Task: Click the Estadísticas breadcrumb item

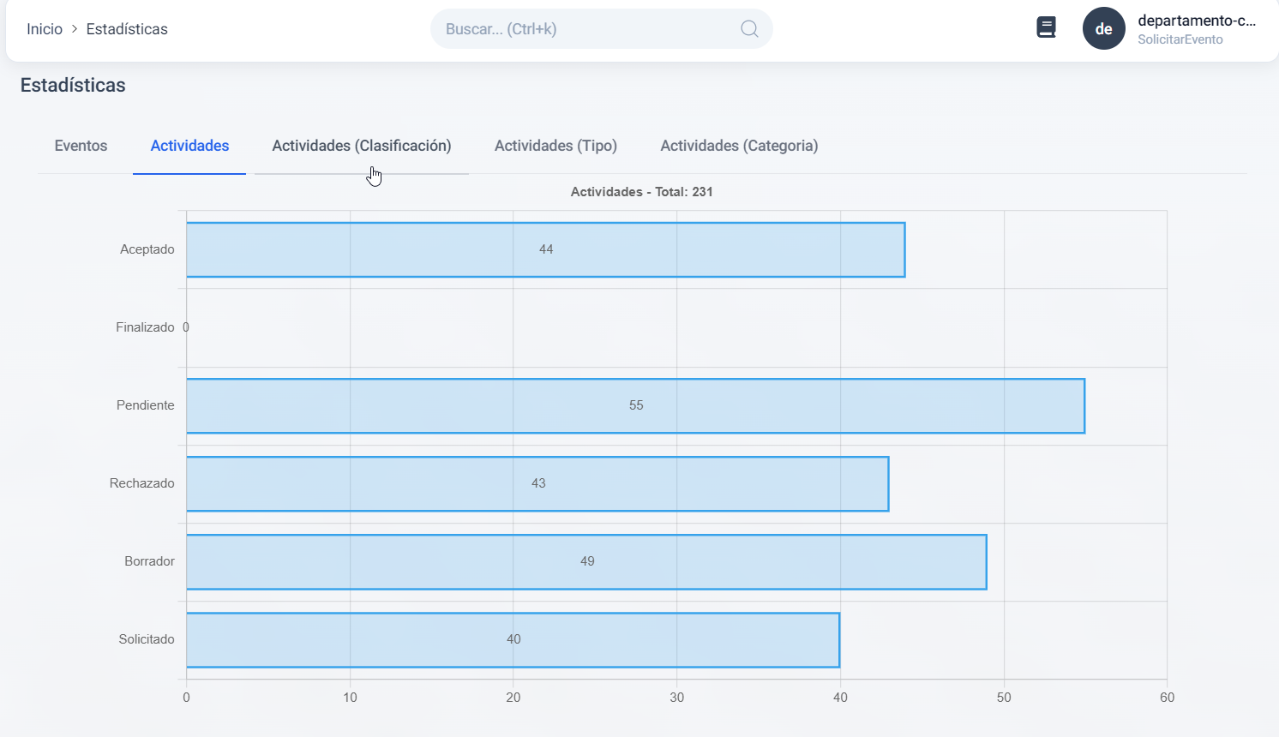Action: point(127,29)
